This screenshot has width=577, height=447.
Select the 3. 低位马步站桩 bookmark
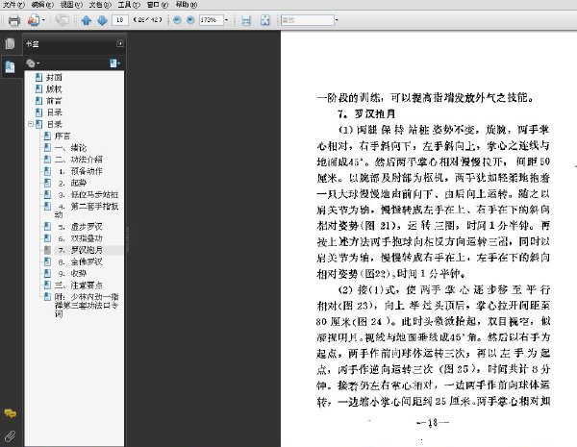(88, 194)
